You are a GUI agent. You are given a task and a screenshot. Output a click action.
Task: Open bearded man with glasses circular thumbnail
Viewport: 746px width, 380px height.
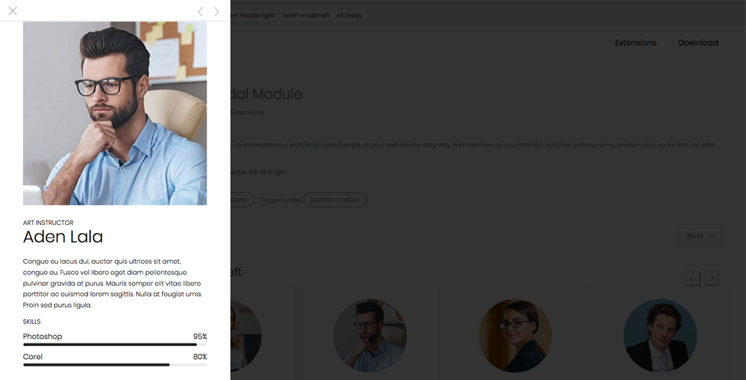[370, 335]
